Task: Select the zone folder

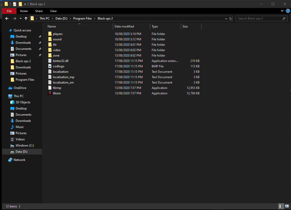Action: point(56,56)
